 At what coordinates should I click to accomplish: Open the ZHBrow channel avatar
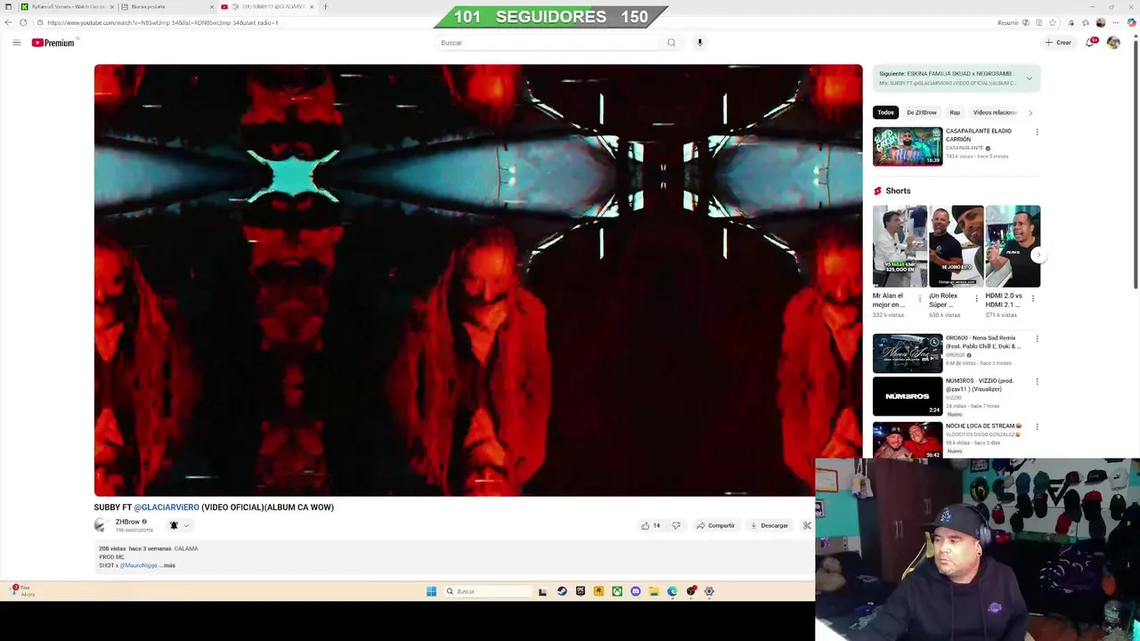point(102,525)
